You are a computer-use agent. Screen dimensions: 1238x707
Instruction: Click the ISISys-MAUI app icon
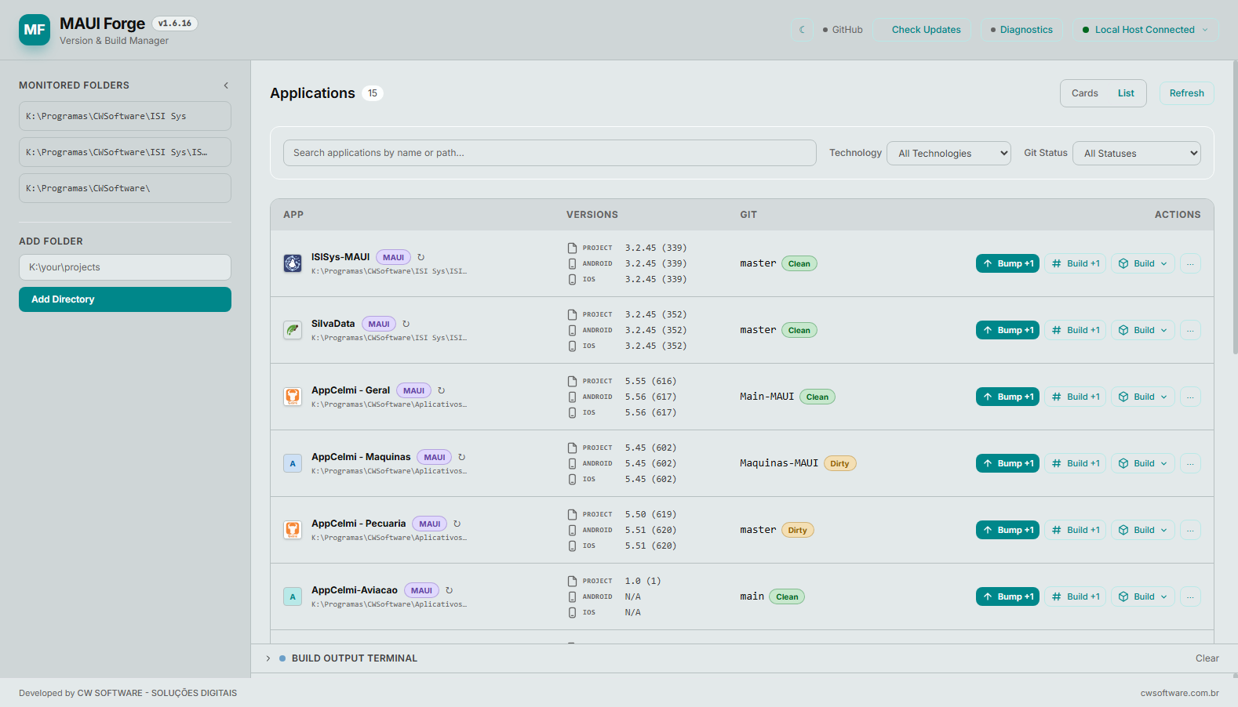293,263
